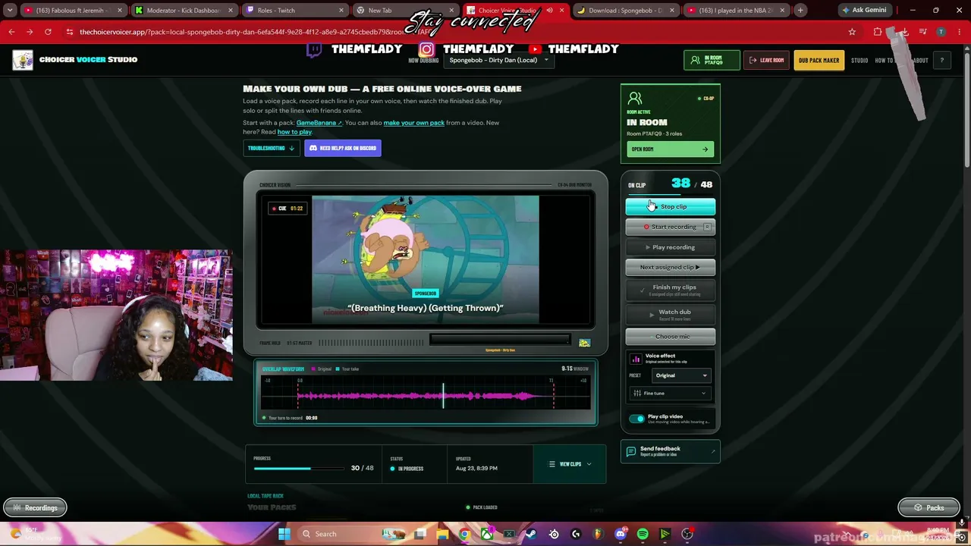Open the Troubleshooting dropdown
The image size is (971, 546).
tap(271, 148)
